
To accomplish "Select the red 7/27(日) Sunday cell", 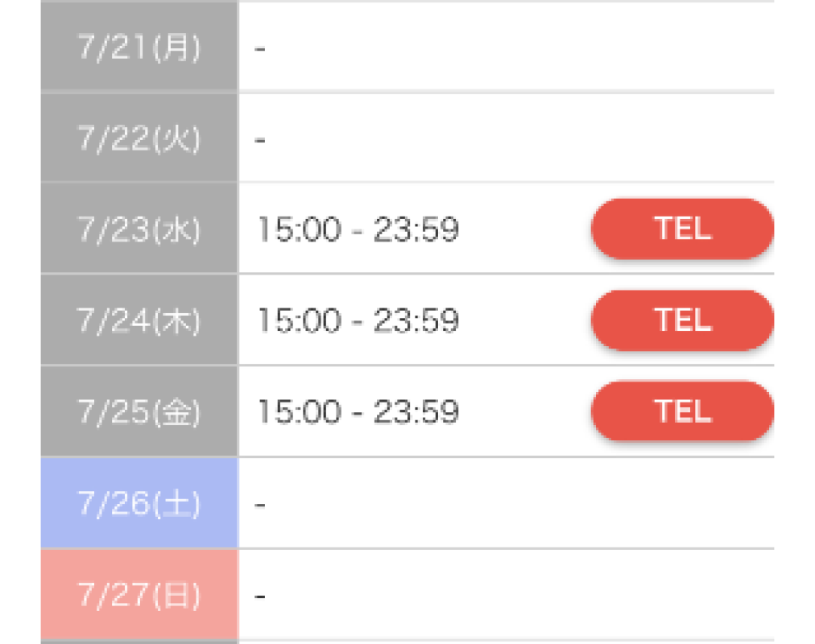I will click(139, 594).
